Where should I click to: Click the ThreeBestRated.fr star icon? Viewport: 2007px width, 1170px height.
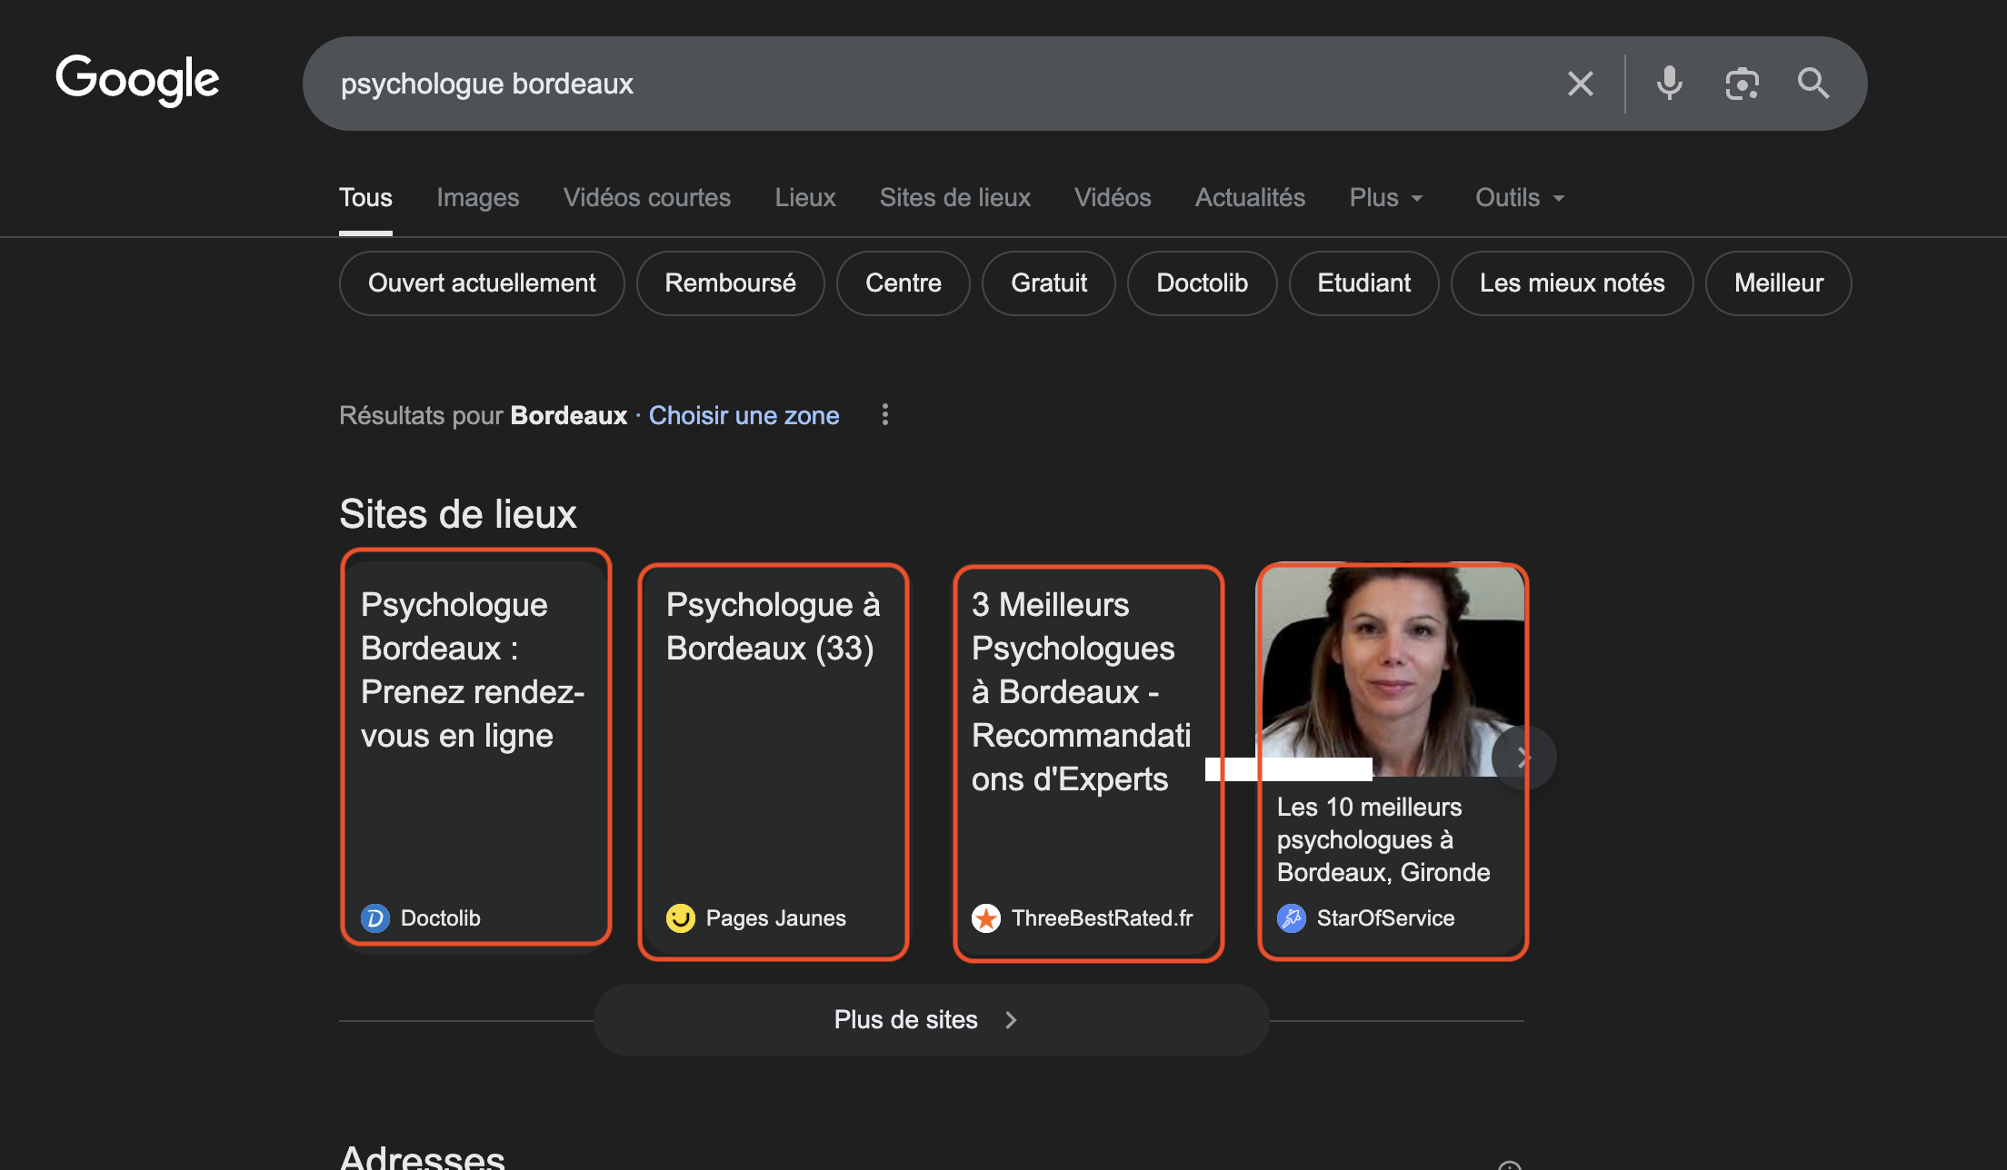pos(986,918)
